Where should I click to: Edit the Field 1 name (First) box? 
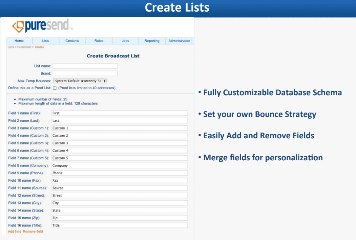pyautogui.click(x=120, y=113)
